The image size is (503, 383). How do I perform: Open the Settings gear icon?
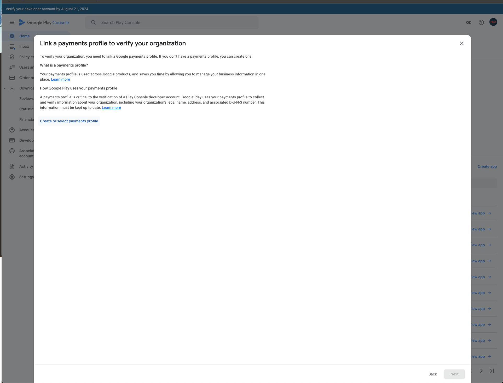coord(12,177)
